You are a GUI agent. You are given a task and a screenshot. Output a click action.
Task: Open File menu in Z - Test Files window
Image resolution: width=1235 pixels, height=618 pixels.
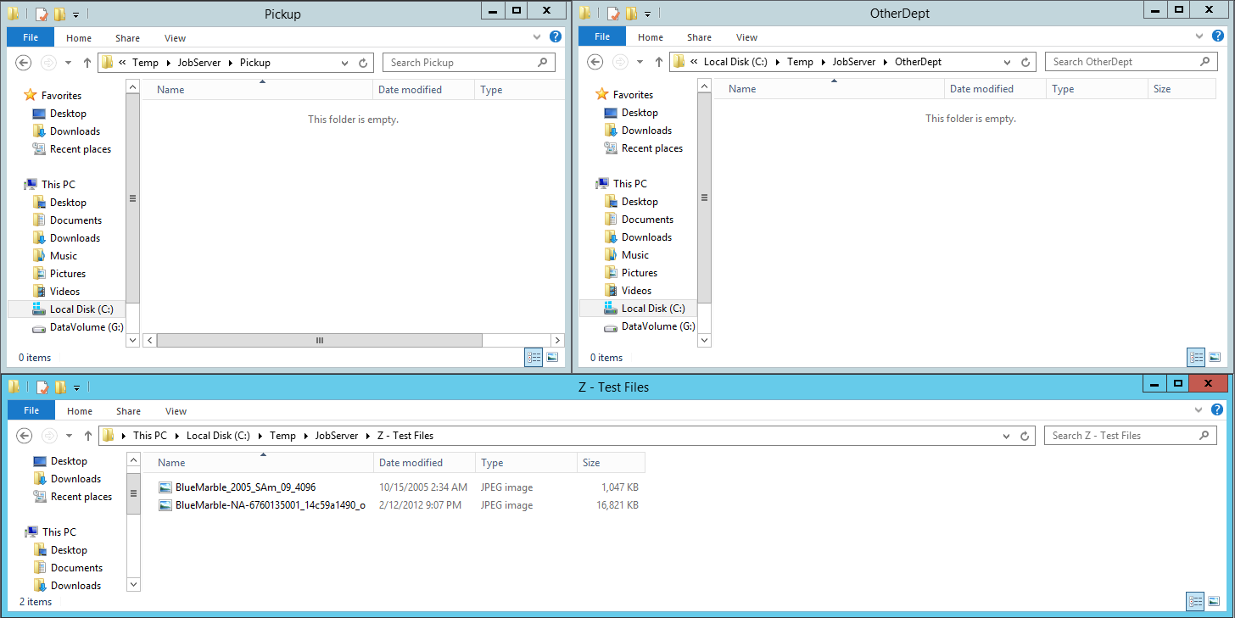pyautogui.click(x=31, y=411)
